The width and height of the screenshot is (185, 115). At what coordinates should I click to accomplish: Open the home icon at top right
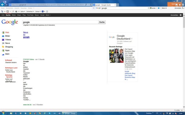(176, 5)
